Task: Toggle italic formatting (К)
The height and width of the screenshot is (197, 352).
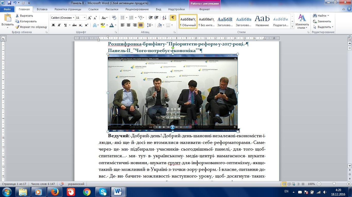Action: click(x=59, y=25)
